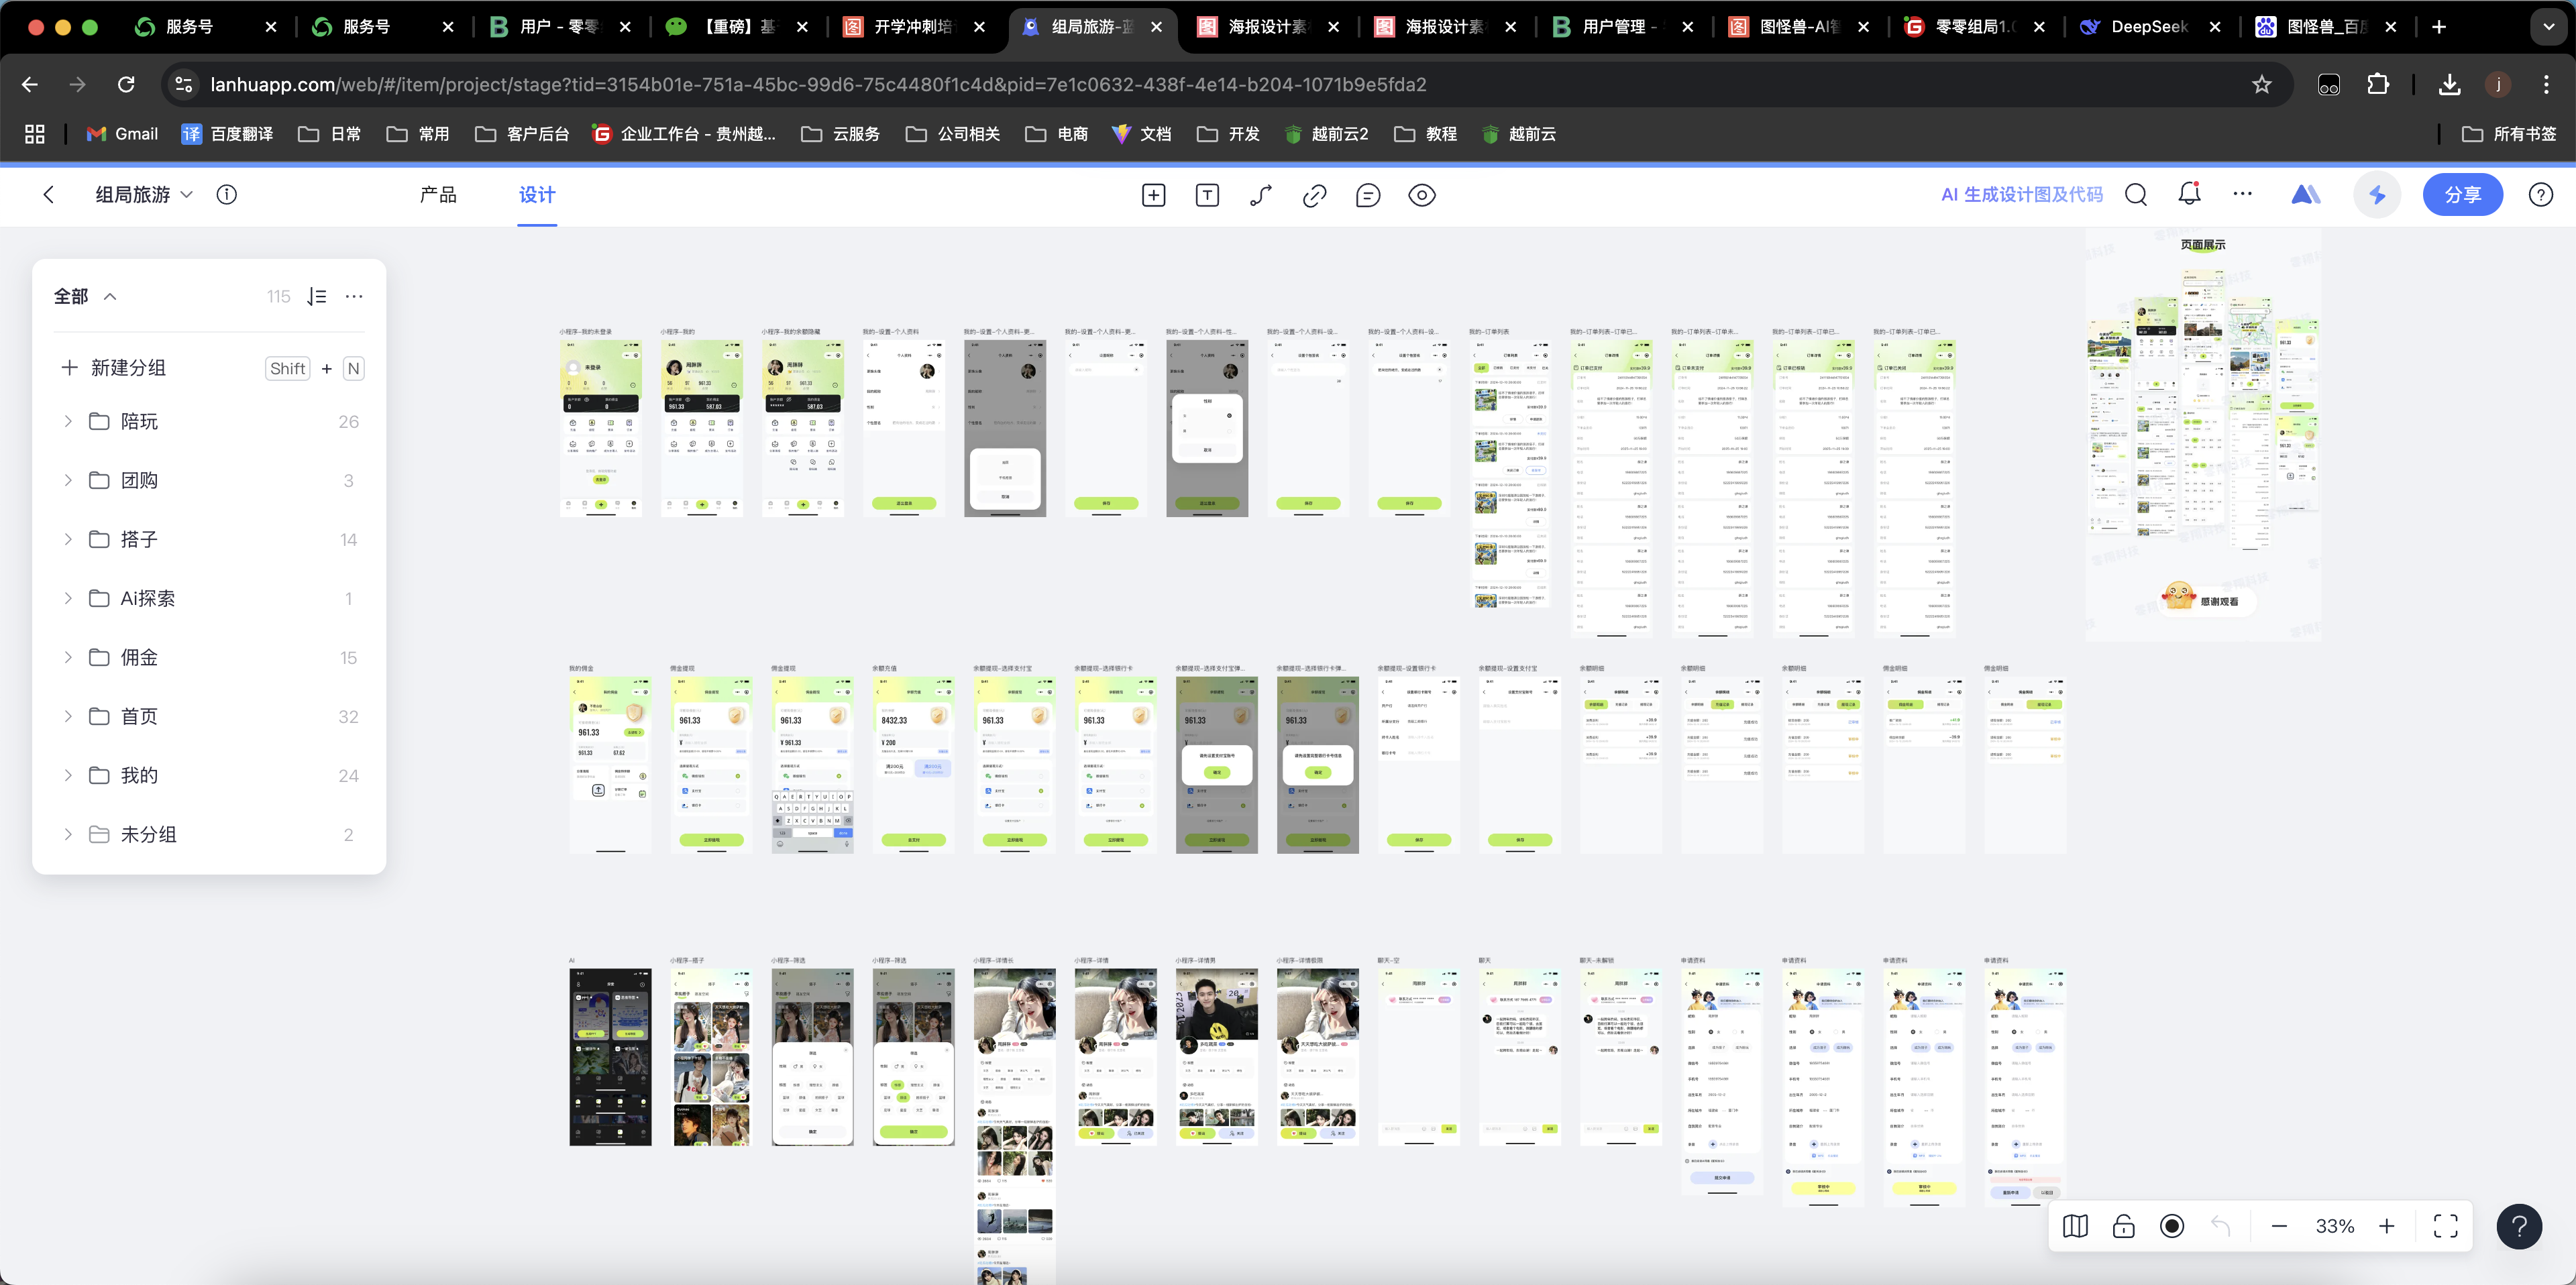The width and height of the screenshot is (2576, 1285).
Task: Toggle the canvas lock icon
Action: 2124,1226
